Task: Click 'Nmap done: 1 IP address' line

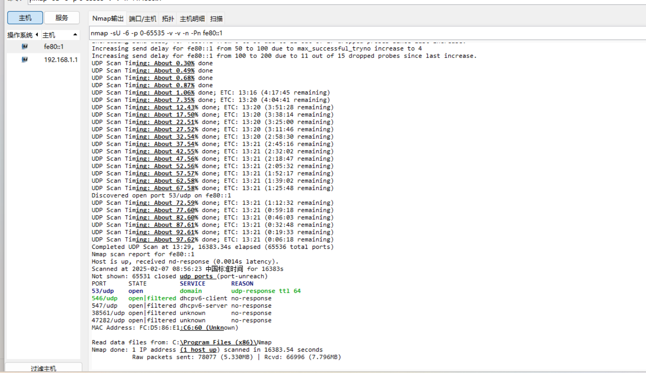Action: (x=207, y=350)
